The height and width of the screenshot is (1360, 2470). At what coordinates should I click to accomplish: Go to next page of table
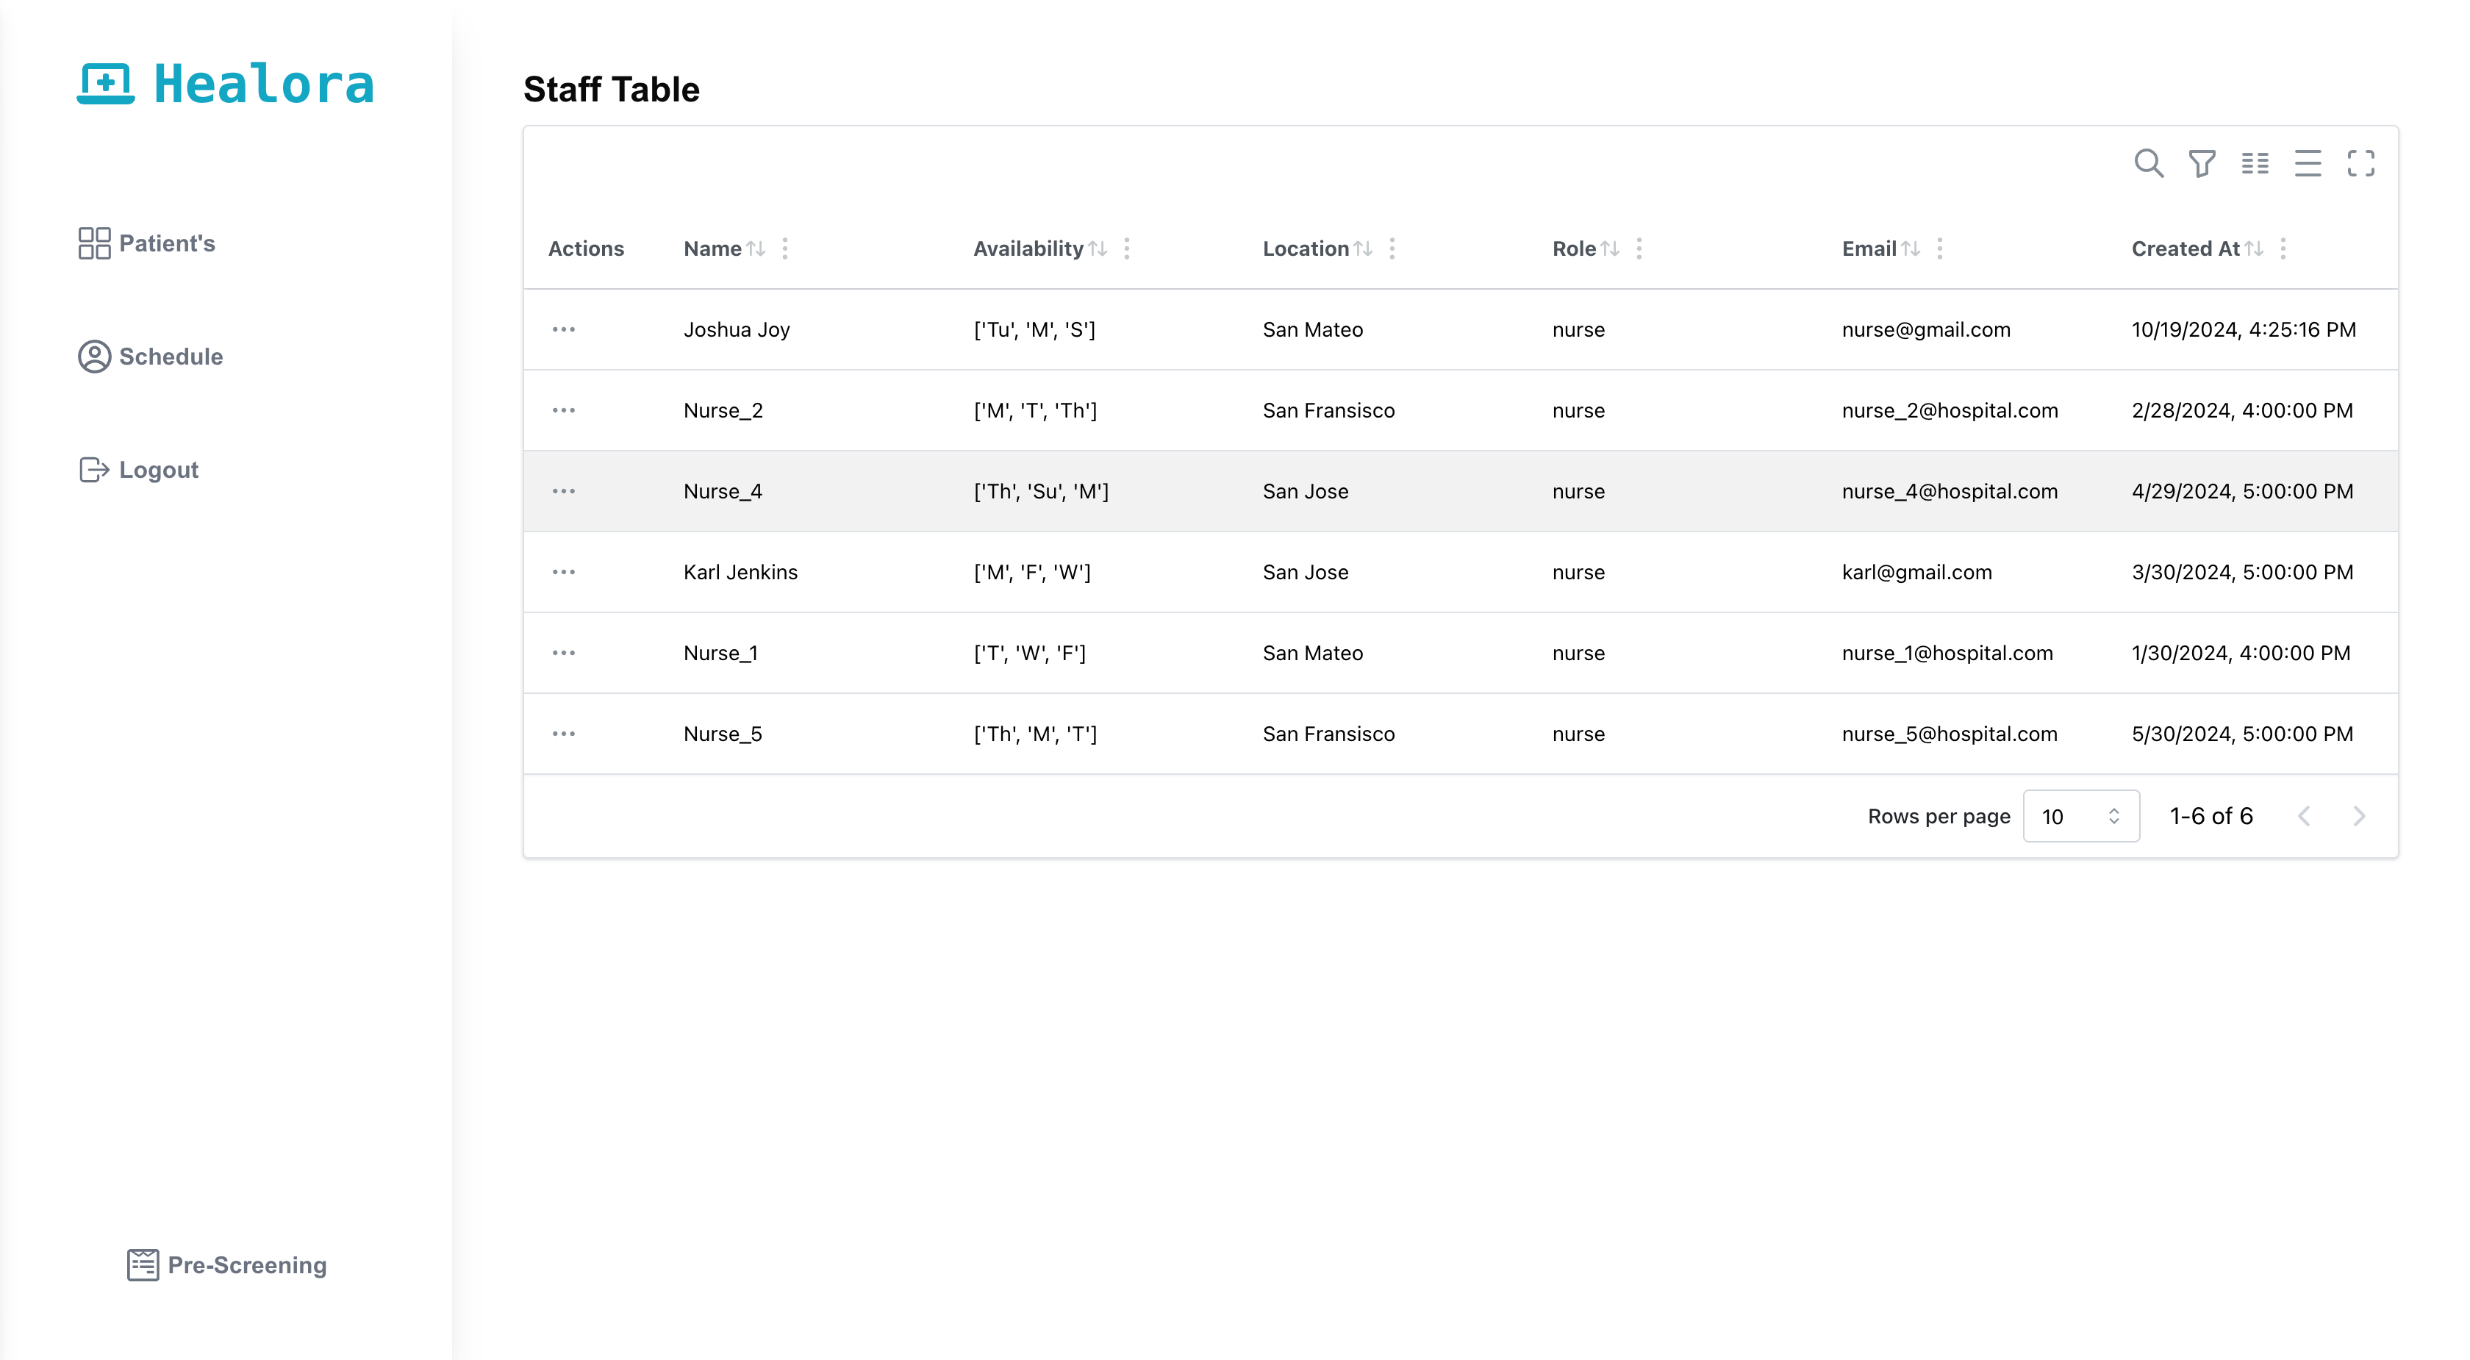(x=2360, y=816)
